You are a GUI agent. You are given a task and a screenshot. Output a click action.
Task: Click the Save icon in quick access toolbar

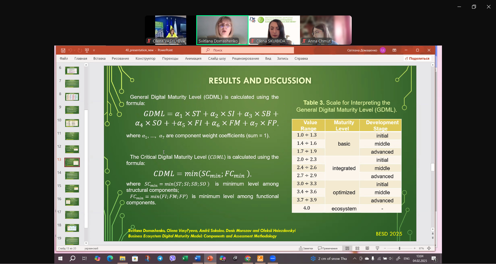(x=63, y=50)
